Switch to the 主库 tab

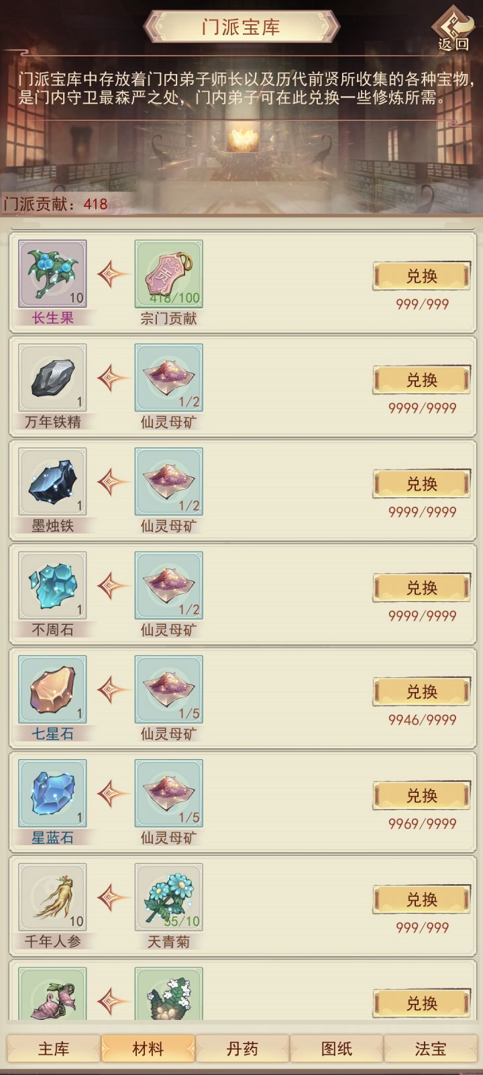(54, 1049)
